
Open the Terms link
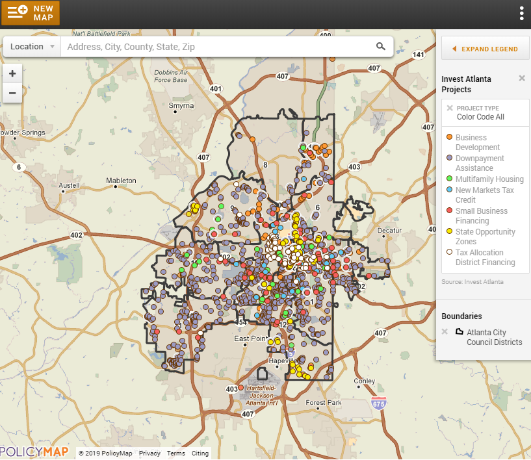click(175, 454)
